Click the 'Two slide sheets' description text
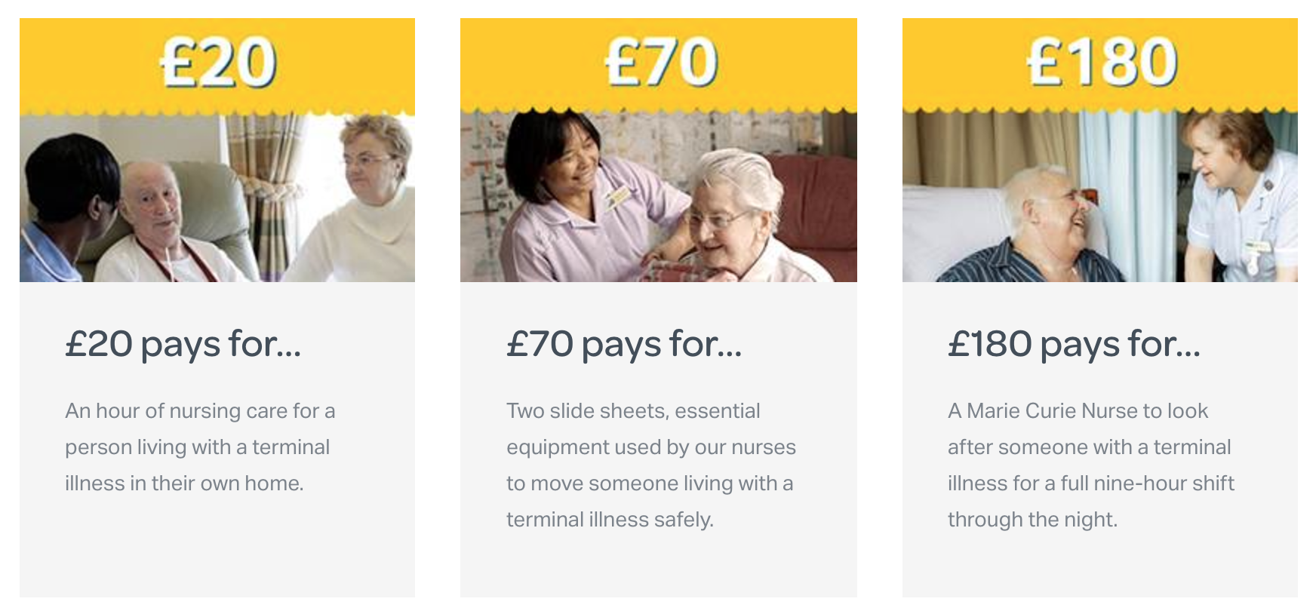 tap(651, 465)
